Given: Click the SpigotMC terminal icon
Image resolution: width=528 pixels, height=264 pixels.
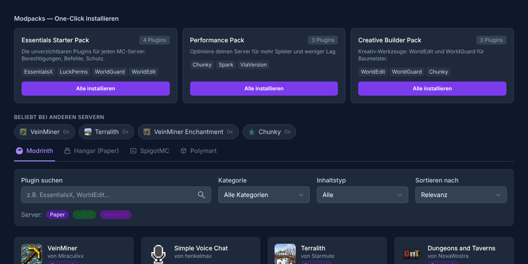Looking at the screenshot, I should (133, 151).
